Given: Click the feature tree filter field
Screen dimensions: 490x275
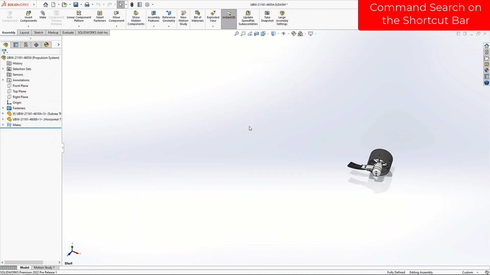Looking at the screenshot, I should 34,52.
